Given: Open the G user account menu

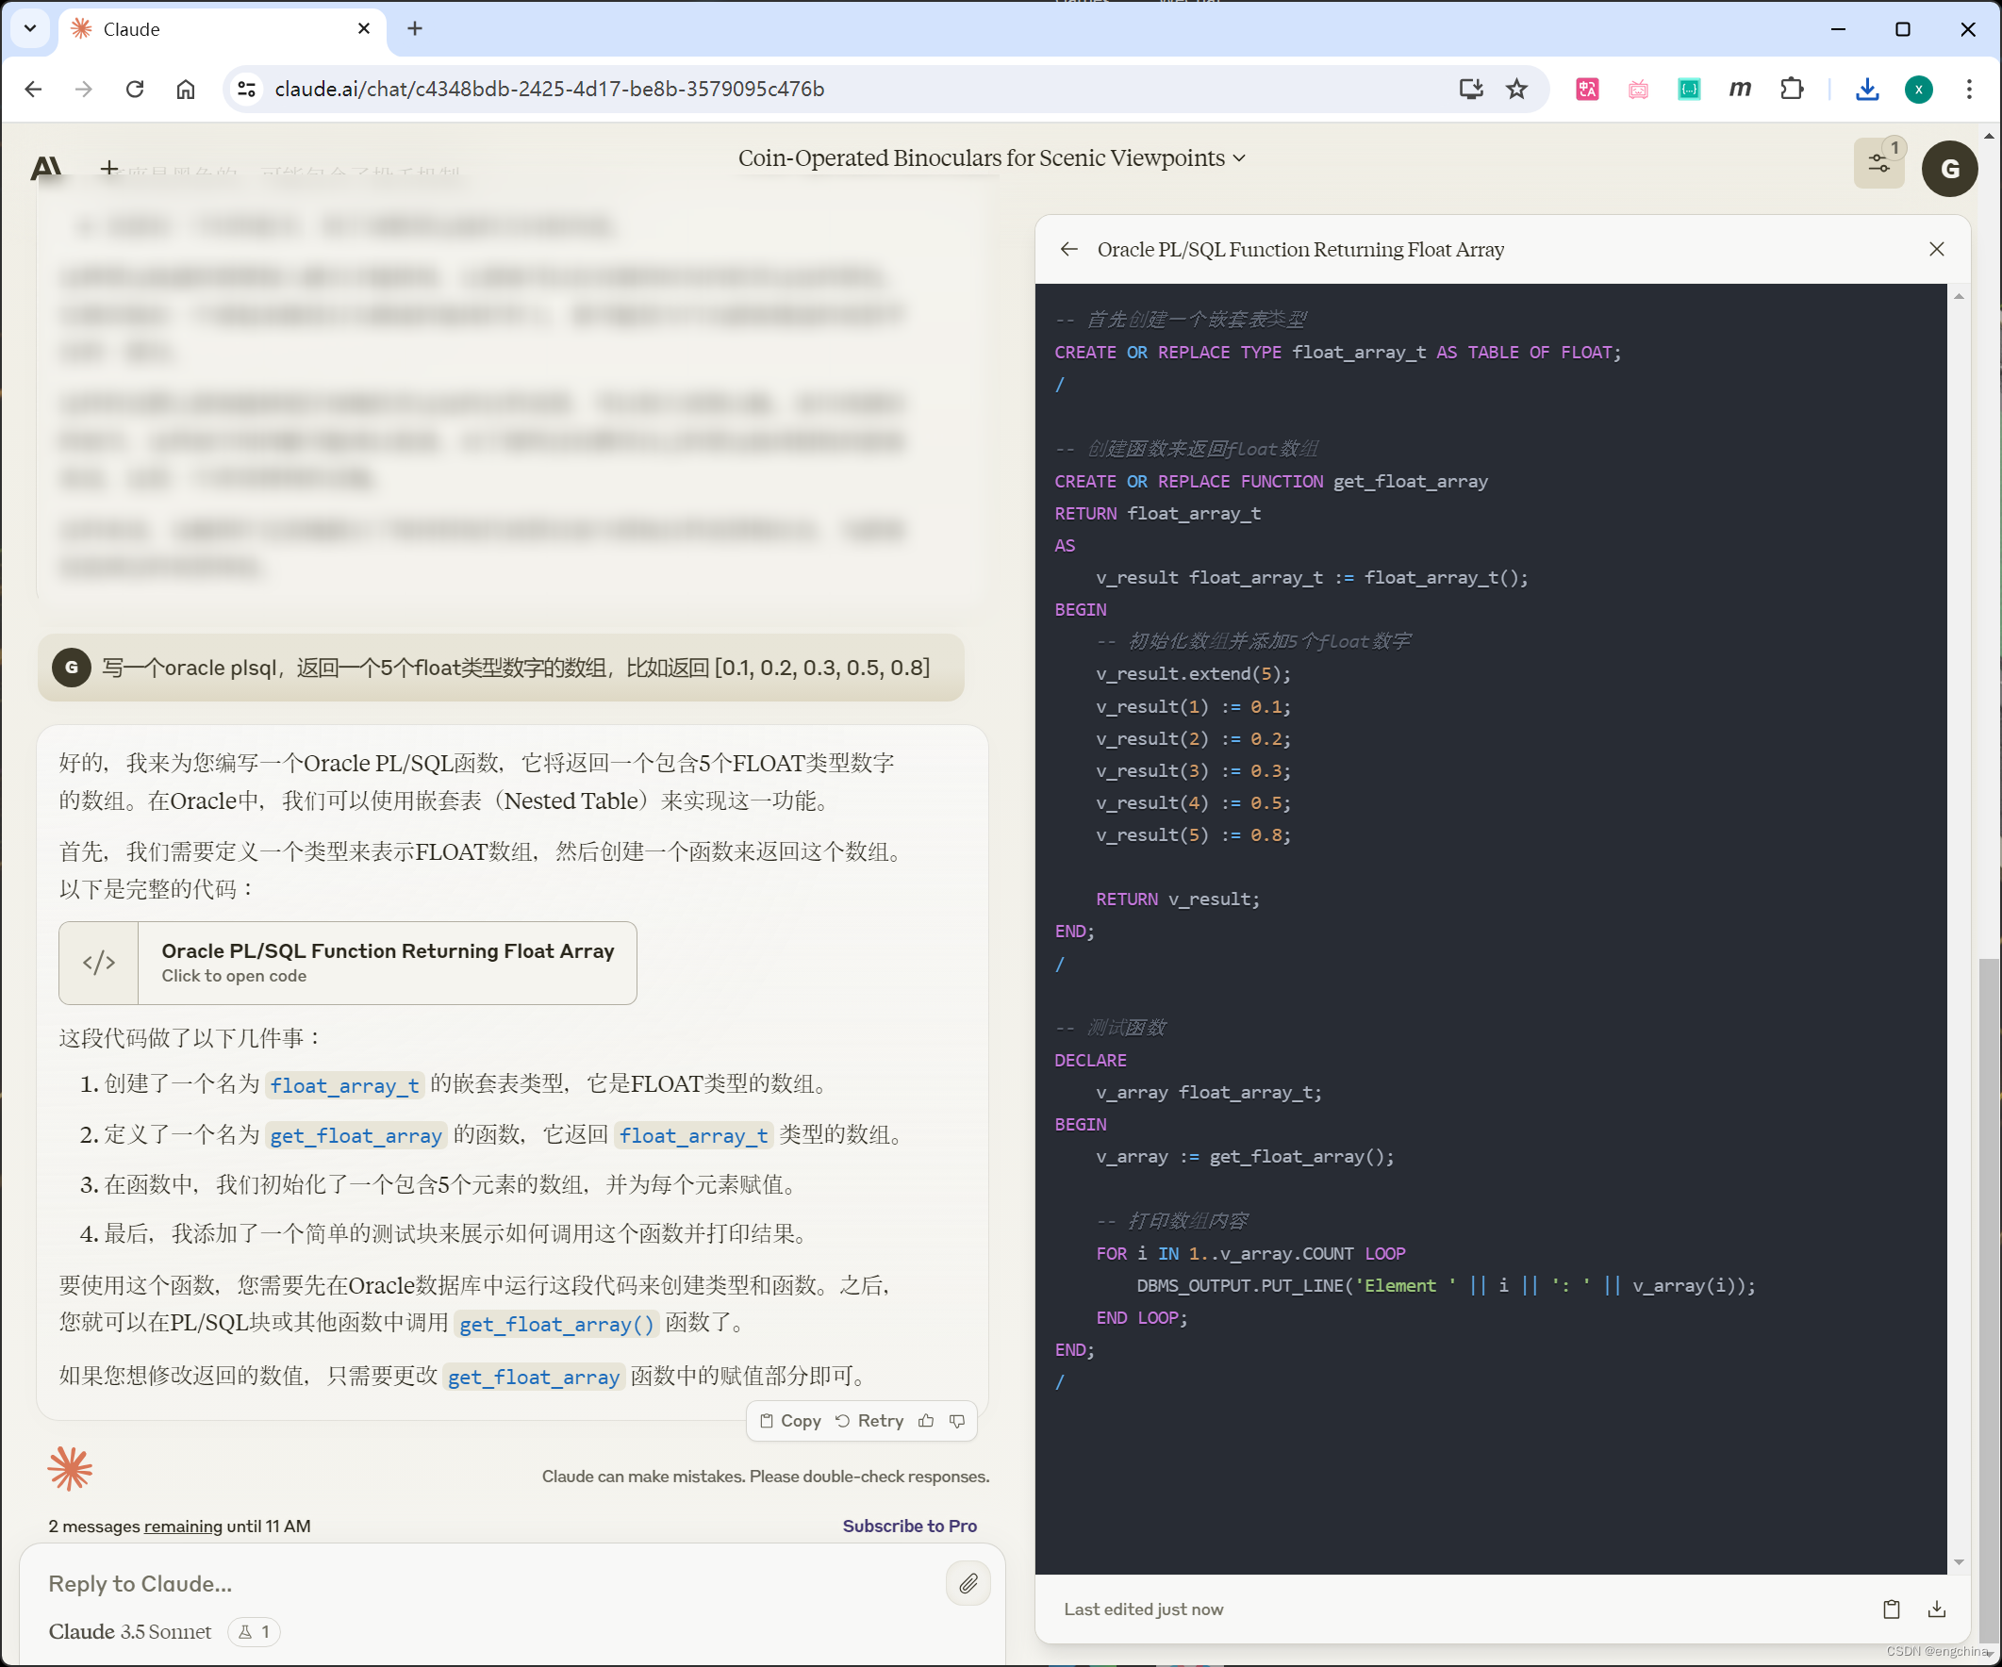Looking at the screenshot, I should [1949, 169].
